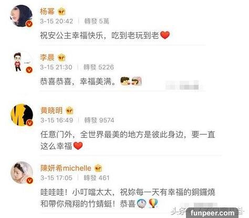Viewport: 249px width, 218px height.
Task: Tap 轉發 5萬 on 杨幂's post
Action: (x=97, y=21)
